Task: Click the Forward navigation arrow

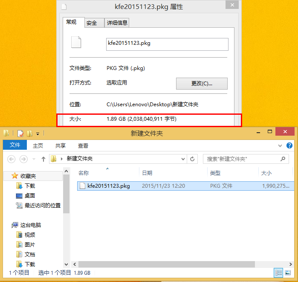Action: pyautogui.click(x=23, y=159)
